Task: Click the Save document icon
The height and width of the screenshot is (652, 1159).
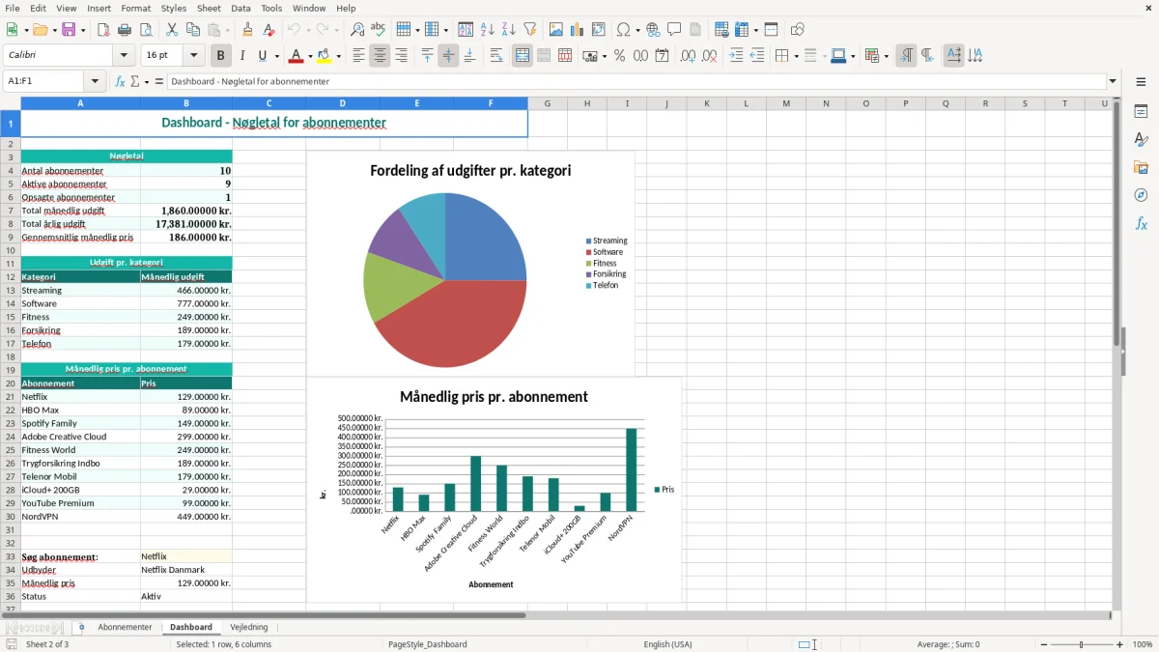Action: [x=69, y=30]
